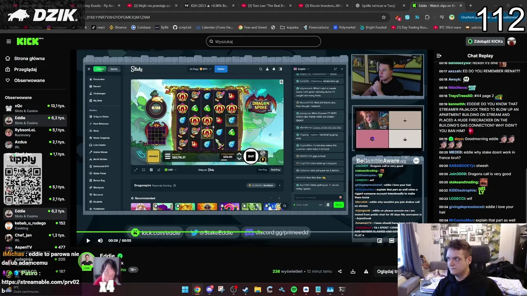This screenshot has height=296, width=527.
Task: Click the DISABLE button in the Dragonspire game
Action: pos(153,156)
